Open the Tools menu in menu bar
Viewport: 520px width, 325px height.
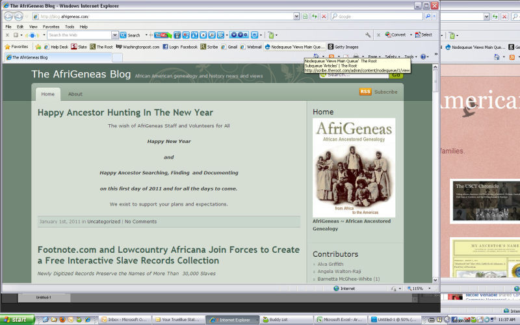(x=70, y=27)
